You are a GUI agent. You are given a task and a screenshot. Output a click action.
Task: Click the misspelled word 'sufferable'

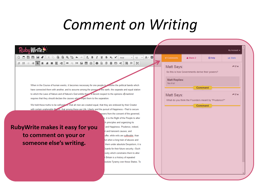coord(129,135)
